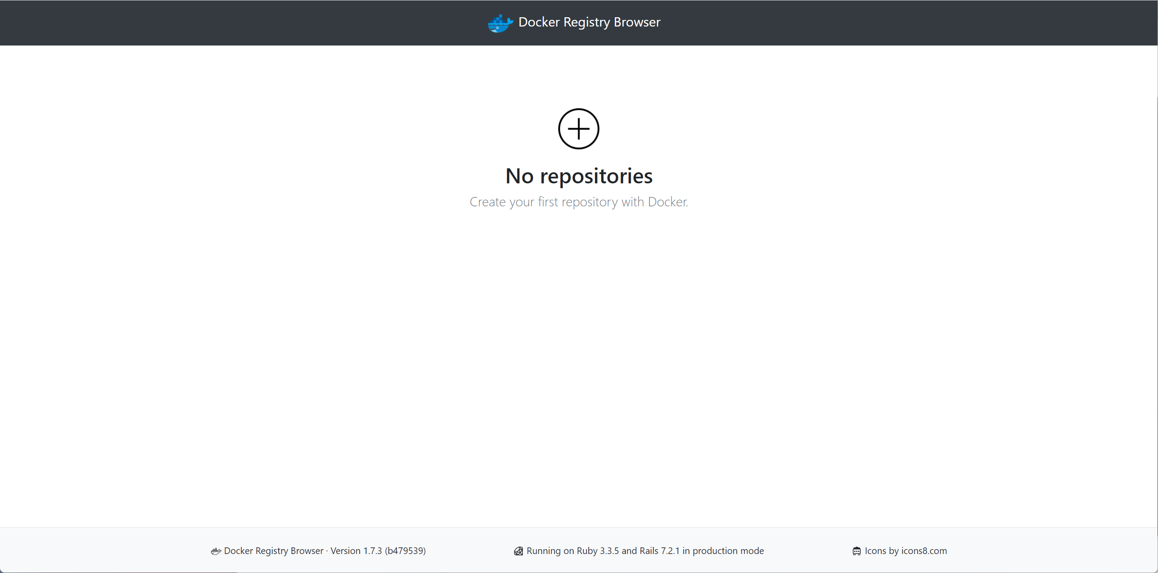Click footer text 'Docker Registry Browser · Version 1.7.3 (b479539)'
This screenshot has height=573, width=1158.
click(x=325, y=550)
